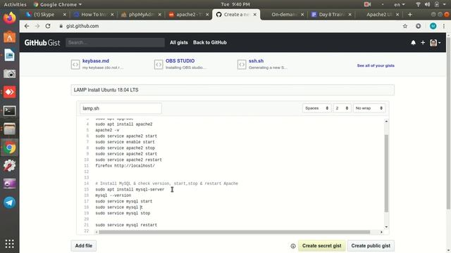
Task: Open the en keyboard language menu
Action: [400, 4]
